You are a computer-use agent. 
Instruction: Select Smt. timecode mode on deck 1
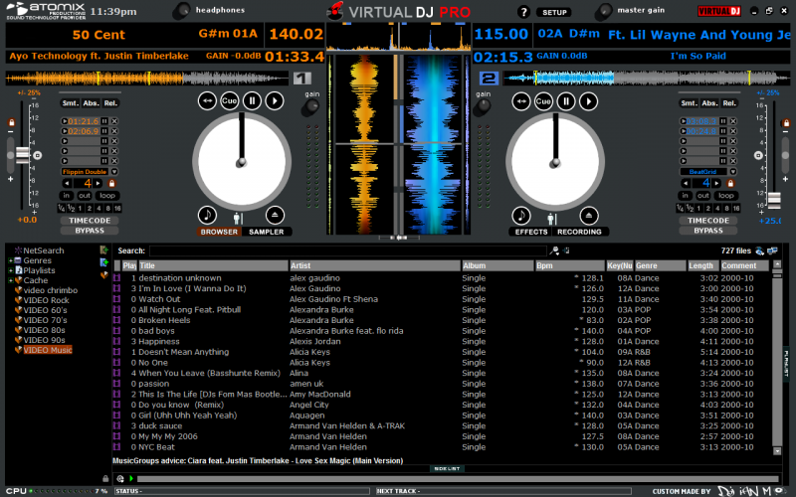click(x=70, y=103)
